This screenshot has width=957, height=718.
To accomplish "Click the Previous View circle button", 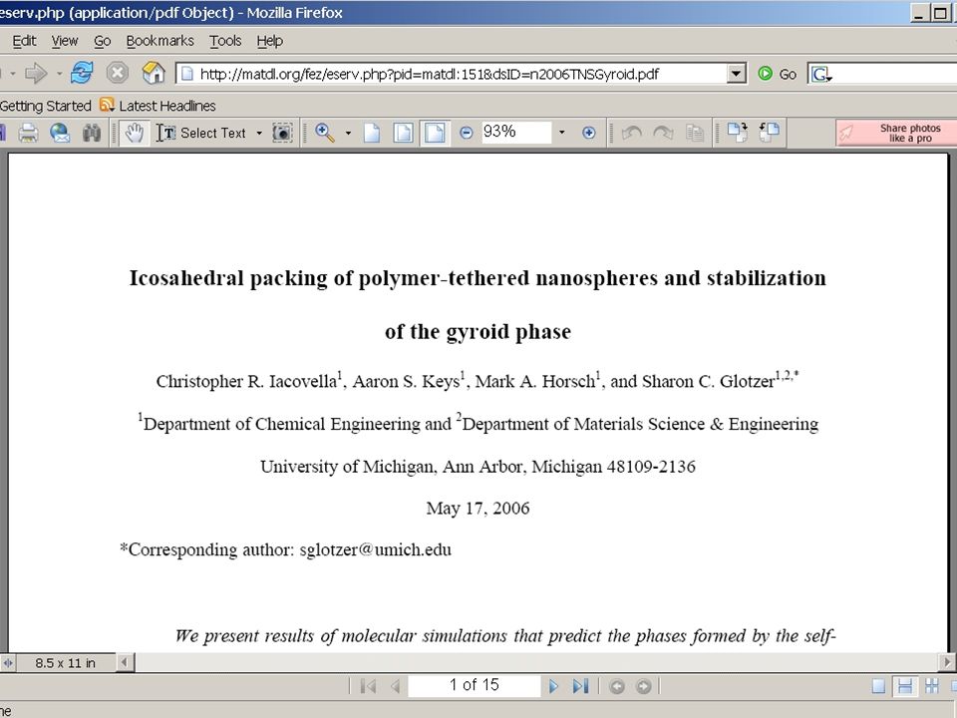I will click(x=617, y=687).
